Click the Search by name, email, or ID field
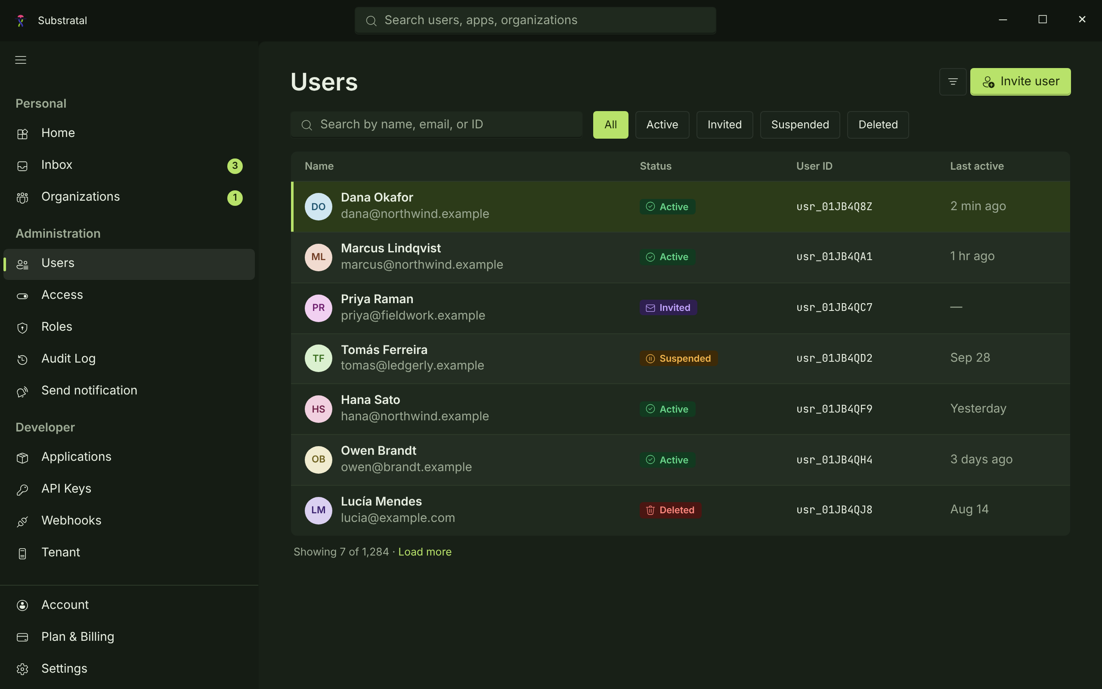 pyautogui.click(x=436, y=124)
